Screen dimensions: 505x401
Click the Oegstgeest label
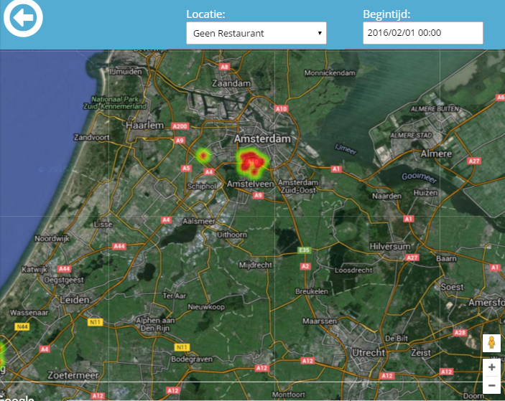click(64, 280)
